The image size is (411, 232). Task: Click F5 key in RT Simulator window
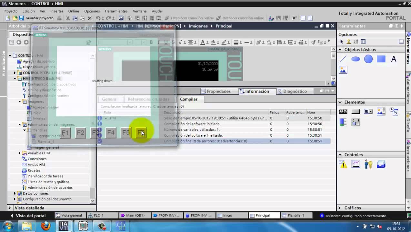[126, 132]
